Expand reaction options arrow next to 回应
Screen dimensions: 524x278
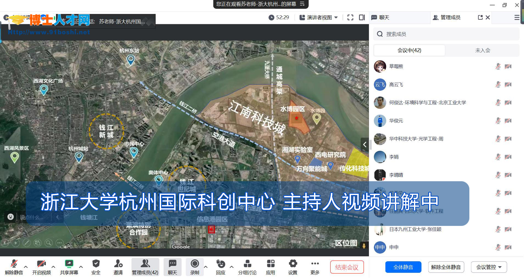pyautogui.click(x=232, y=266)
